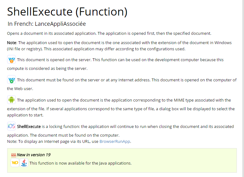Viewport: 244px width, 177px height.
Task: Click the ShellExecute (Function) page heading
Action: click(67, 11)
